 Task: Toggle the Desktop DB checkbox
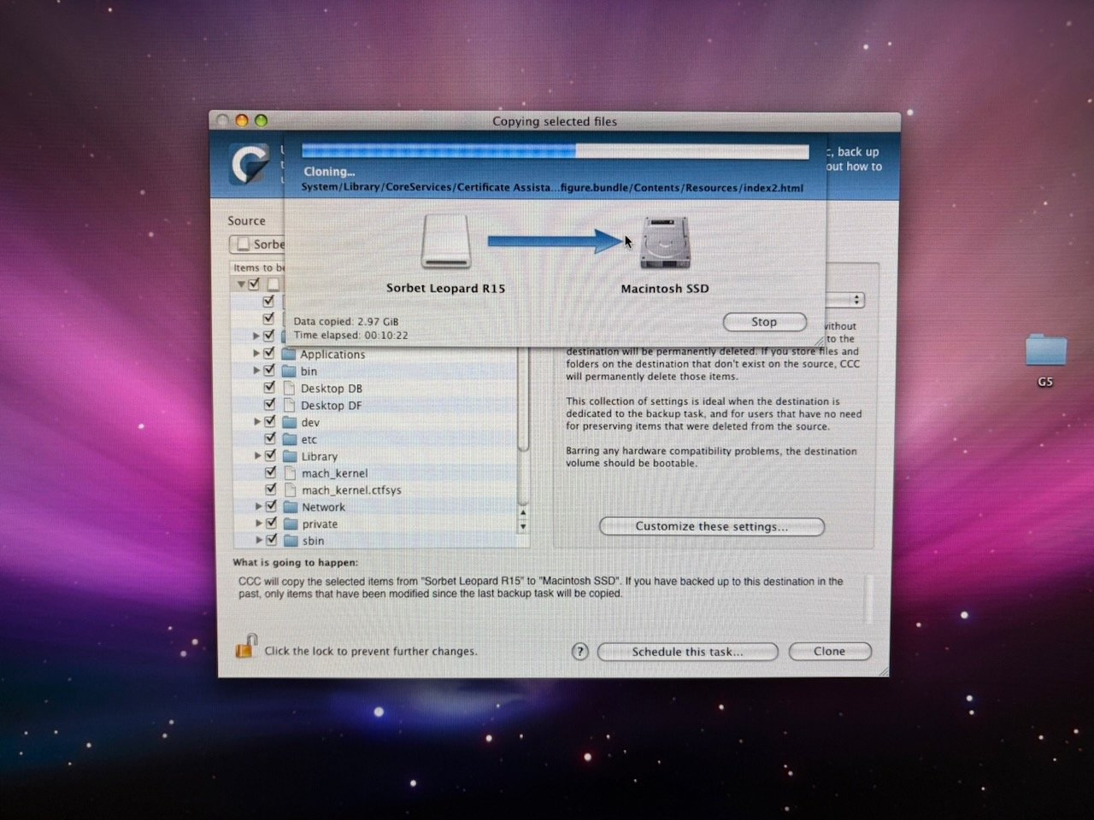pyautogui.click(x=269, y=387)
